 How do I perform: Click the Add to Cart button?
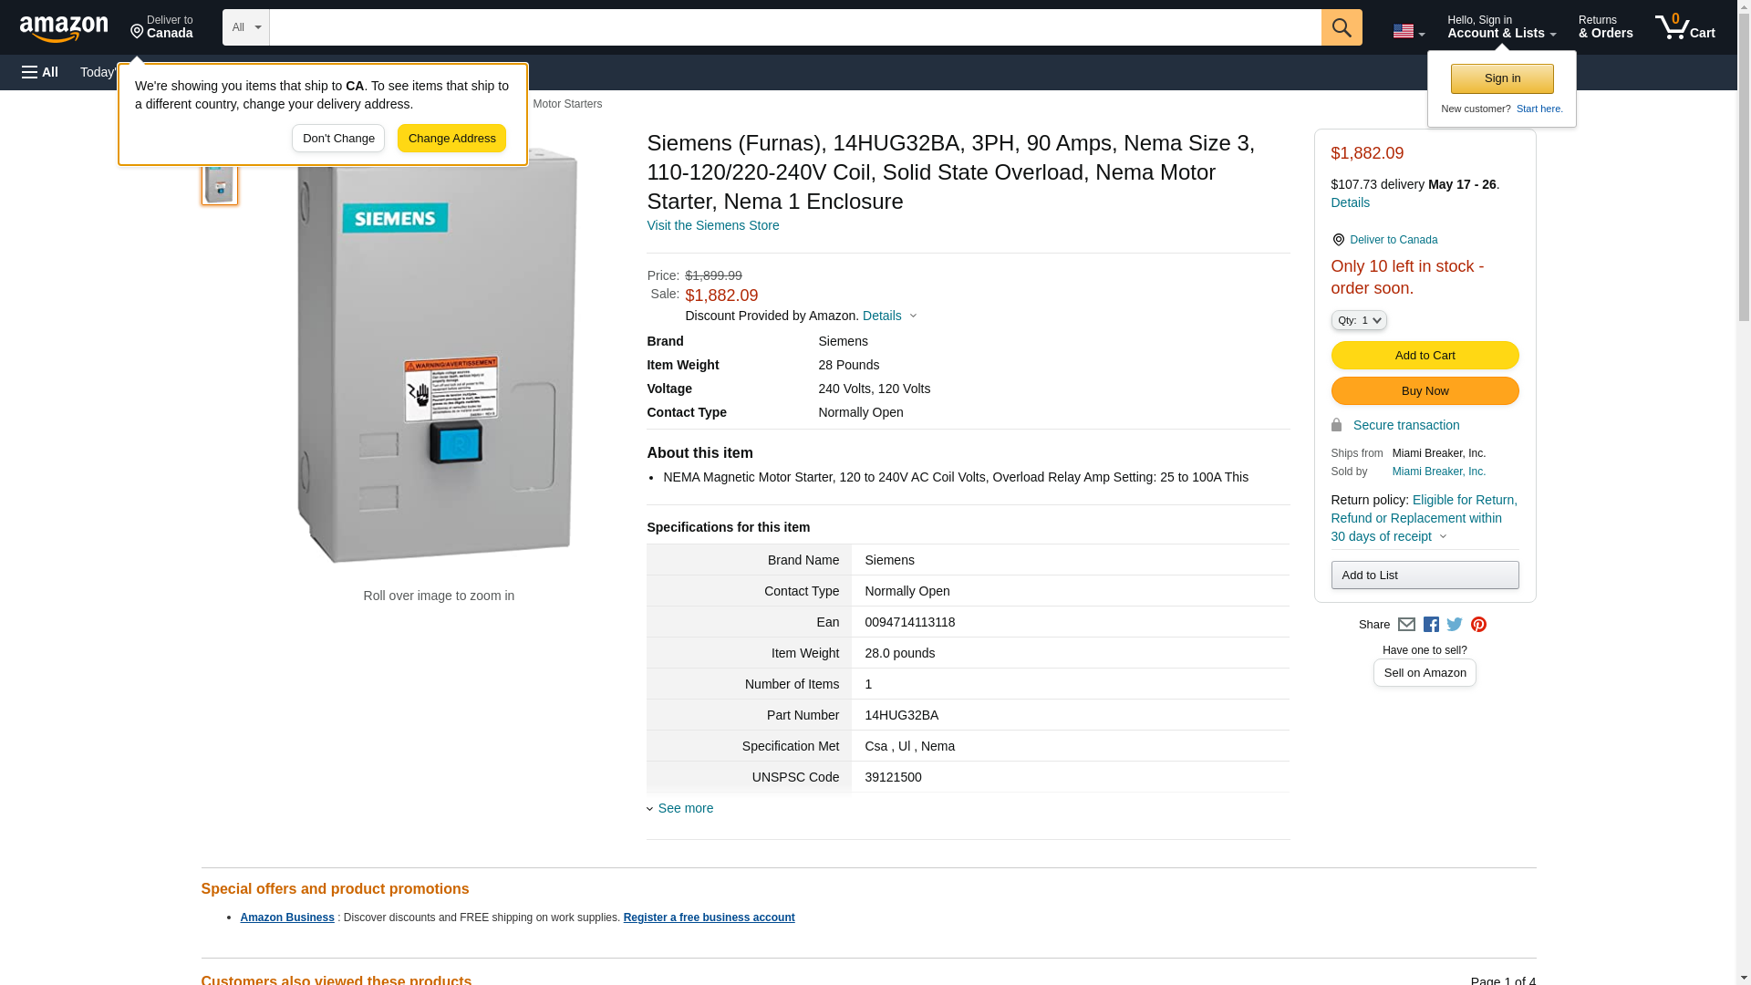1425,355
